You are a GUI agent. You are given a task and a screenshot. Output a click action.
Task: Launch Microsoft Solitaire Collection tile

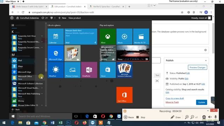click(x=125, y=70)
